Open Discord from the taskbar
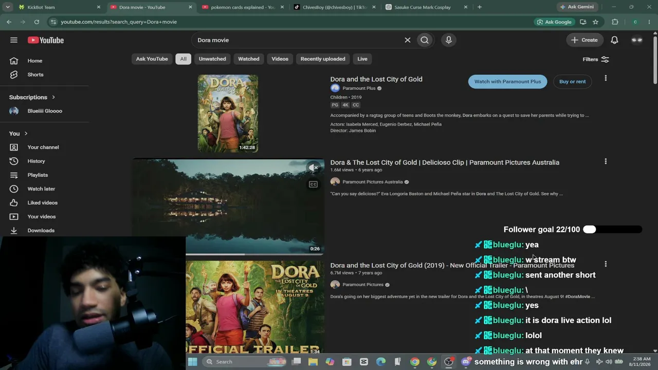Screen dimensions: 658x370 click(466, 362)
